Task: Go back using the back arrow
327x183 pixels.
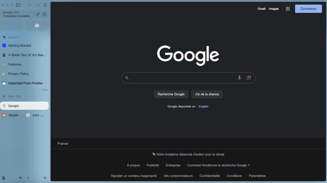Action: tap(30, 5)
